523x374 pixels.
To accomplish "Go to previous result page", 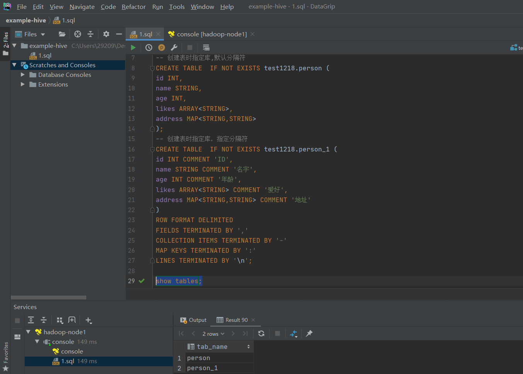I will [193, 333].
